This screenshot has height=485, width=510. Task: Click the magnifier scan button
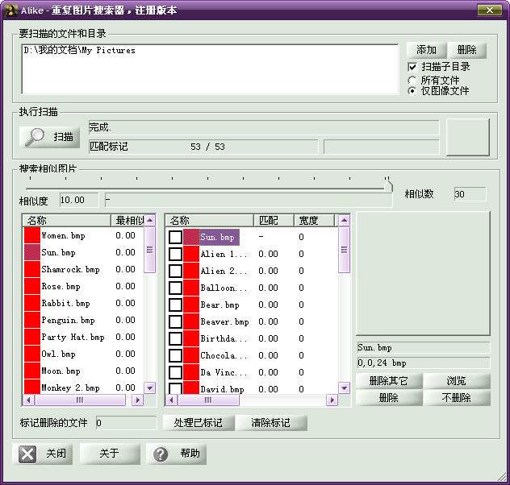coord(50,137)
